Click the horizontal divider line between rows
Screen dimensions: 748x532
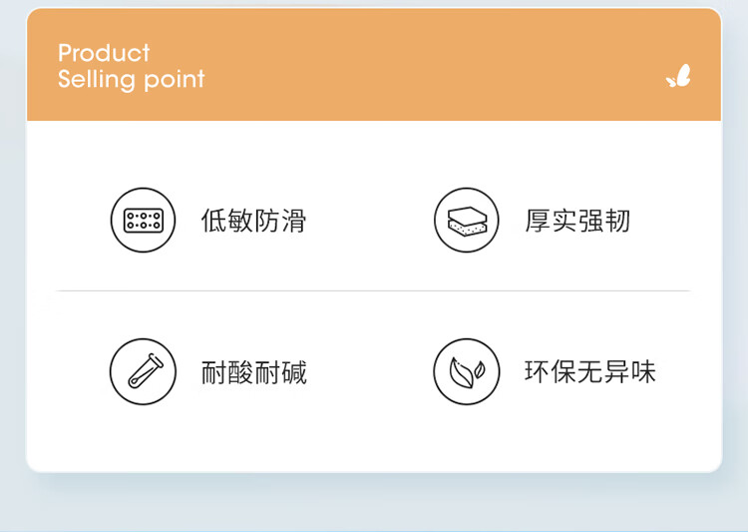(x=374, y=290)
